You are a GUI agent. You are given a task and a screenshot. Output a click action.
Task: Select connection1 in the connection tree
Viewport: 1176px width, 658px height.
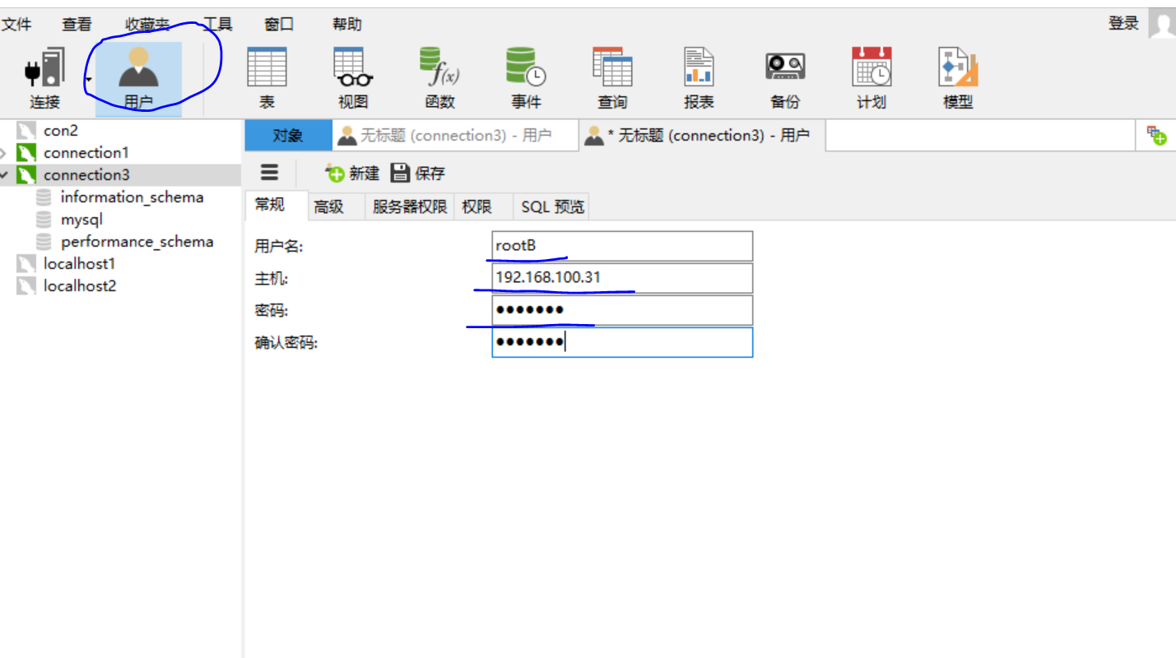click(86, 152)
